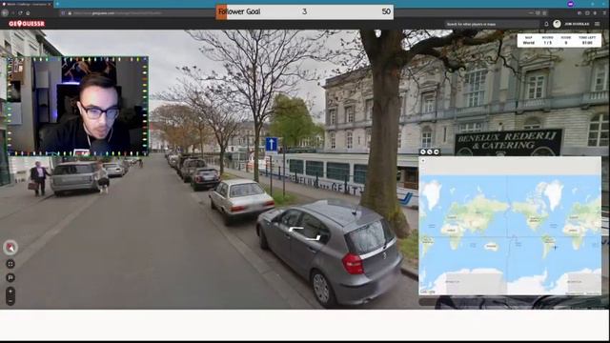610x343 pixels.
Task: Click the movement arrow on the road
Action: coord(305,232)
